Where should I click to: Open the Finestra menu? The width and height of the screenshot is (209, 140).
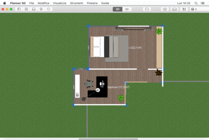pyautogui.click(x=92, y=3)
